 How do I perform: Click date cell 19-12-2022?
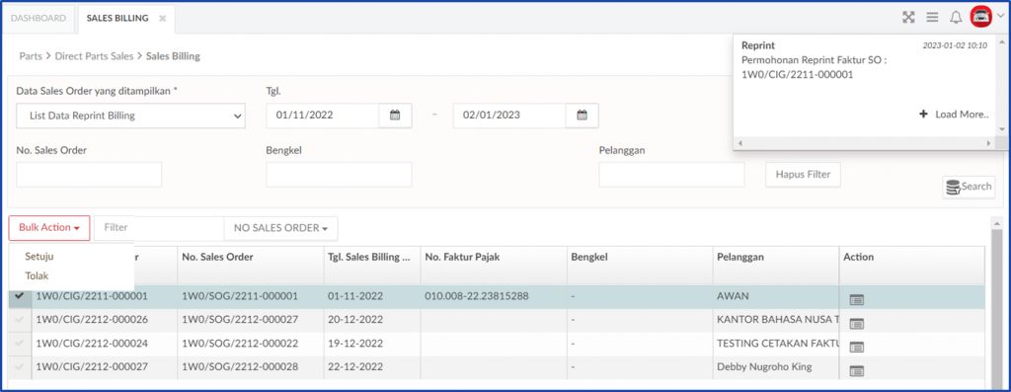tap(355, 344)
